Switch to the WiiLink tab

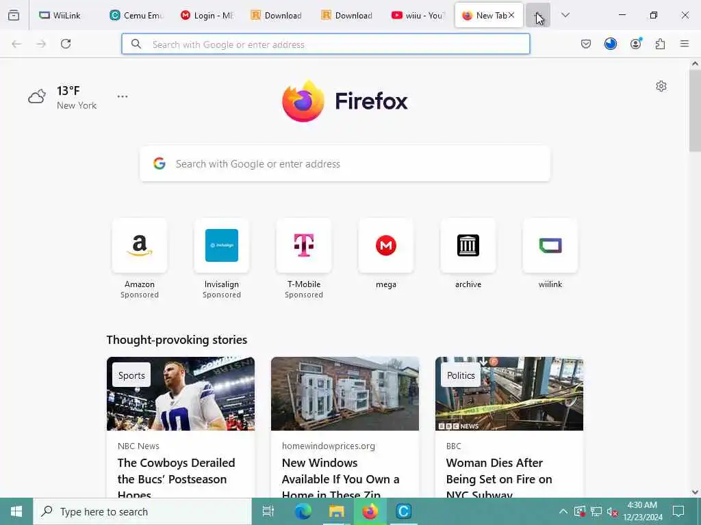(x=65, y=15)
